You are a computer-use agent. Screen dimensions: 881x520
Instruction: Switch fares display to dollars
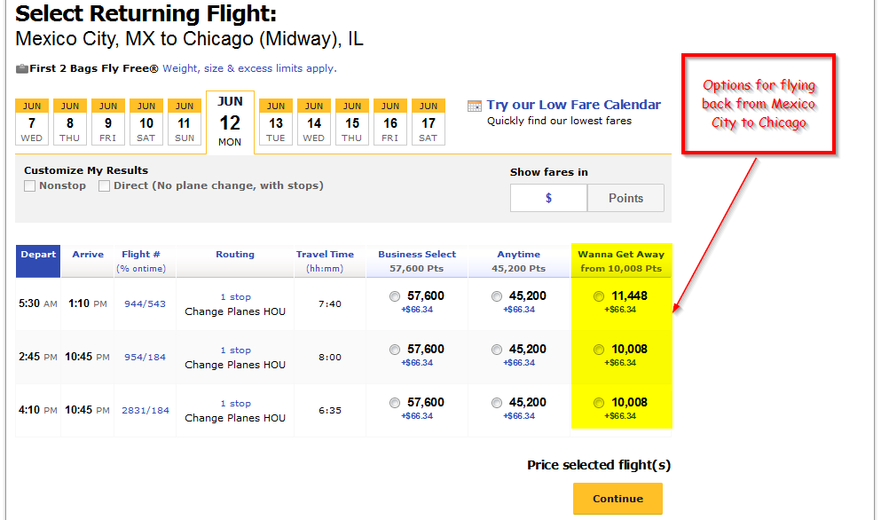tap(548, 198)
